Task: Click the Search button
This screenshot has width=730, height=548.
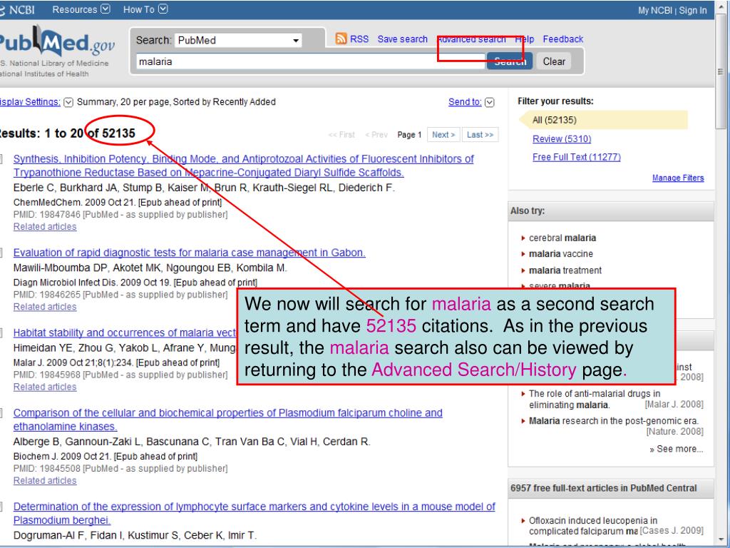Action: (x=510, y=61)
